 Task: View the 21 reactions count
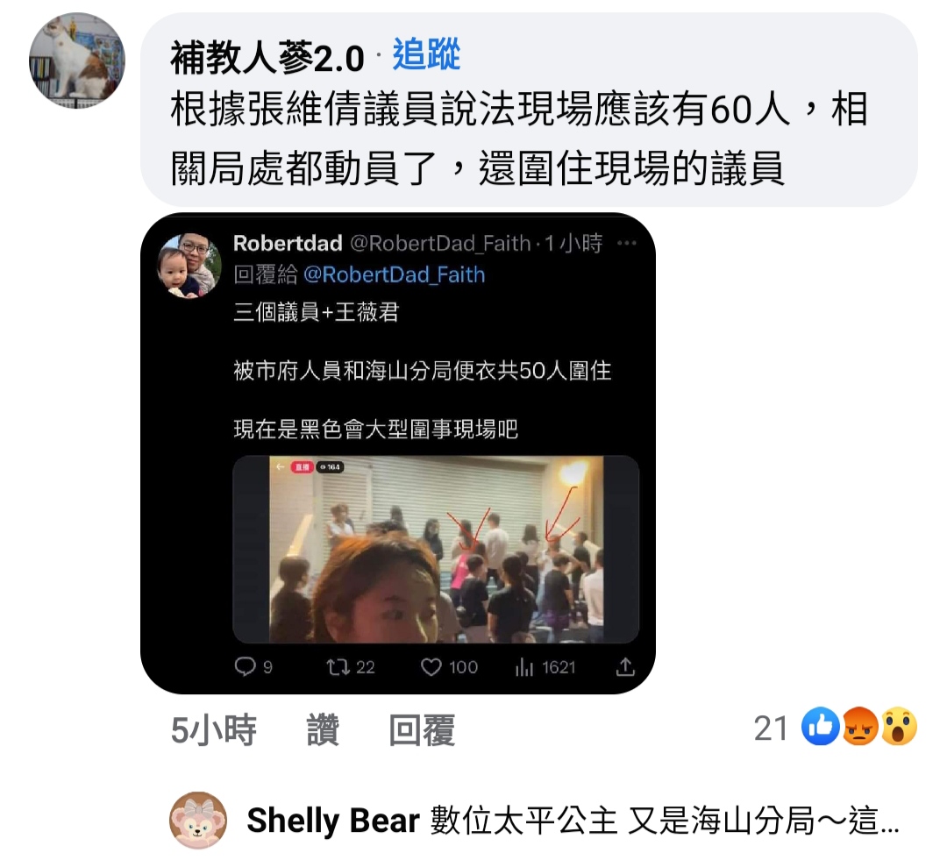click(771, 728)
